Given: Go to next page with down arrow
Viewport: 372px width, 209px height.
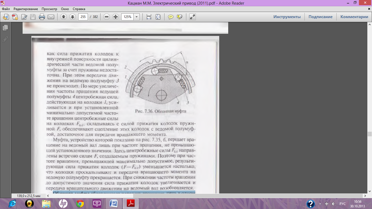Looking at the screenshot, I should 72,17.
